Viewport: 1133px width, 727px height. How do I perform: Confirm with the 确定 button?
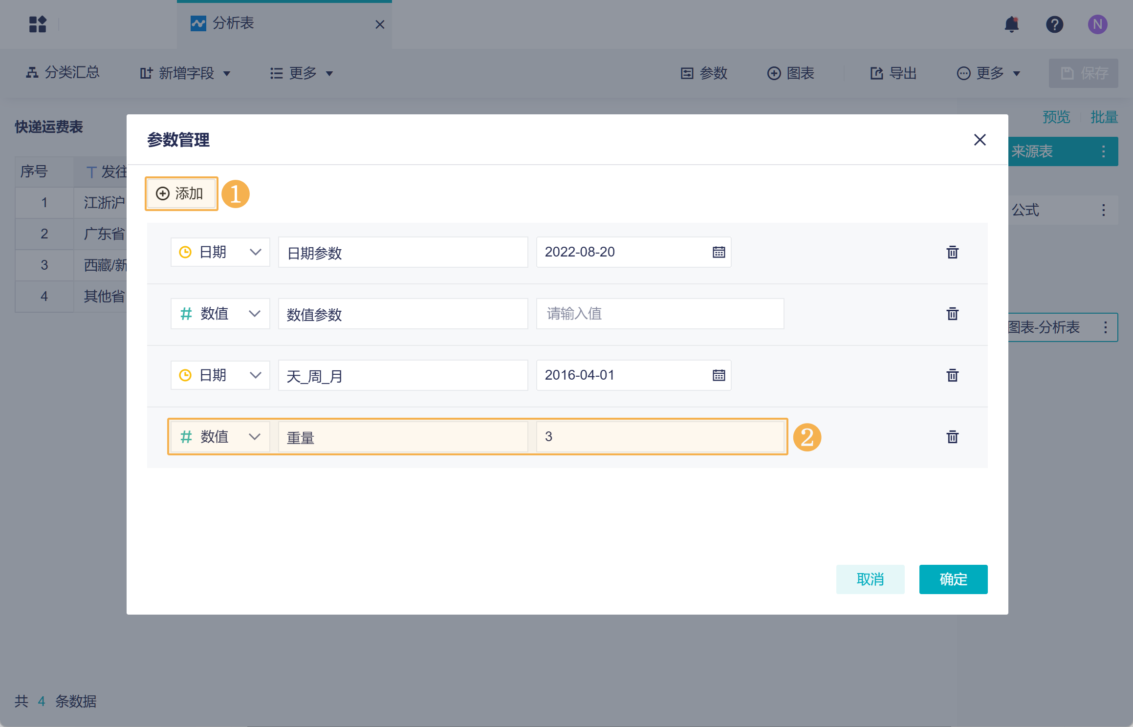pyautogui.click(x=953, y=579)
